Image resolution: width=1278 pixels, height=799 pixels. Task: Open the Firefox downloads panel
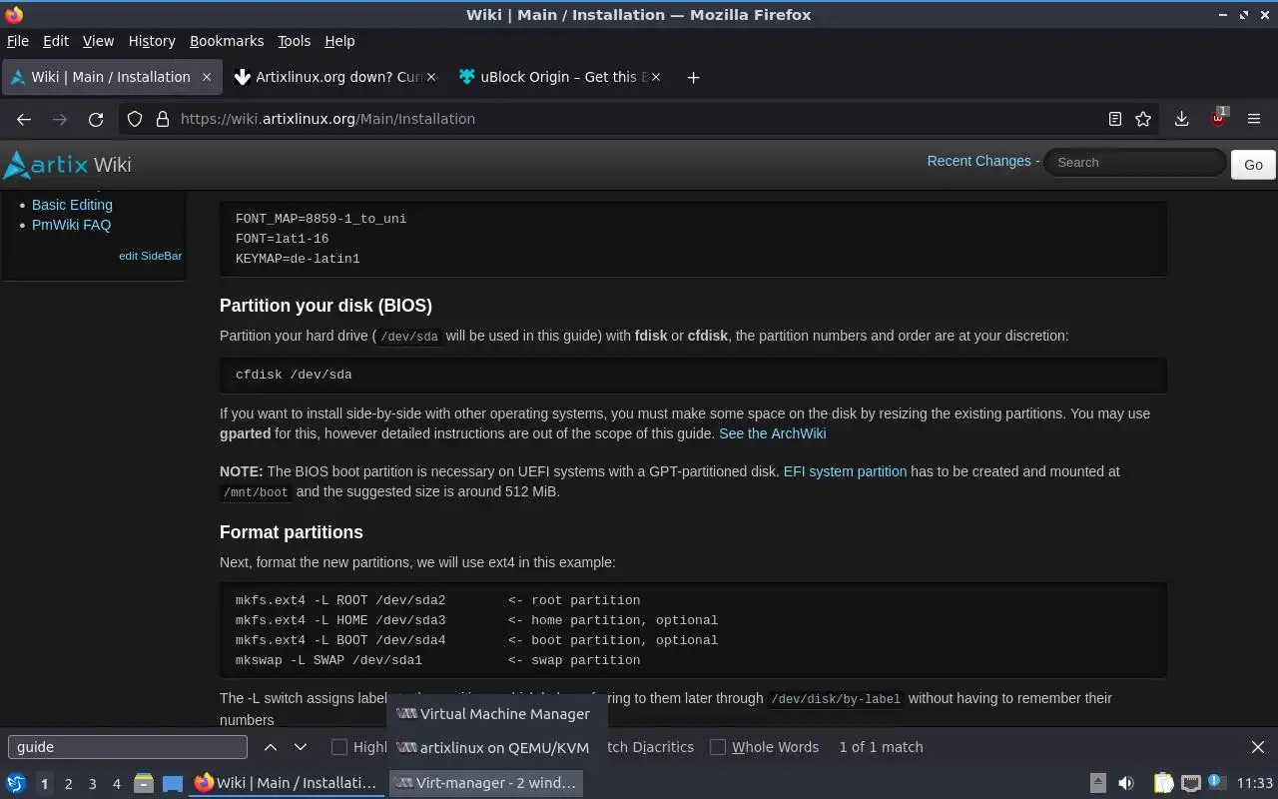(1181, 119)
